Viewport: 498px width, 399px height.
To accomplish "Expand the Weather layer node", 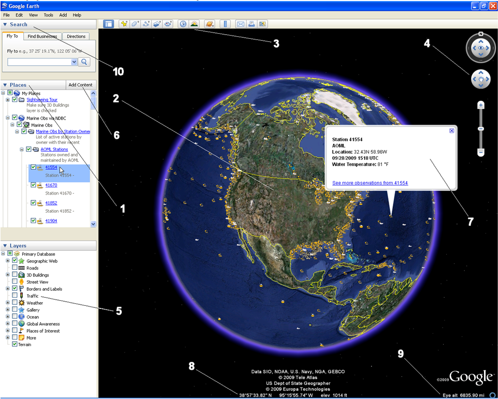I will [x=8, y=303].
